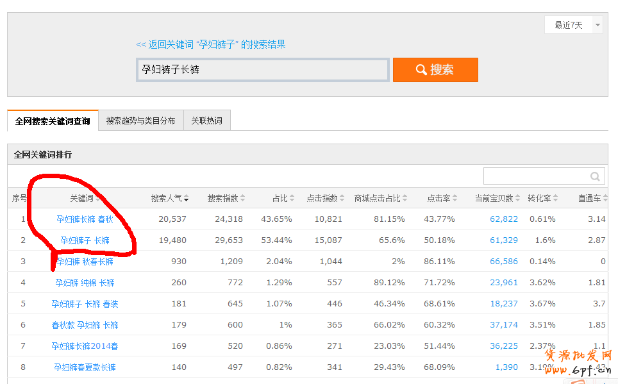
Task: Go back to 孕妇裤子 search results link
Action: 211,44
